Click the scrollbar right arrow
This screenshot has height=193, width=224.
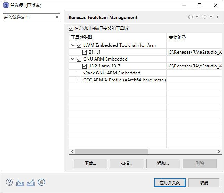point(219,152)
